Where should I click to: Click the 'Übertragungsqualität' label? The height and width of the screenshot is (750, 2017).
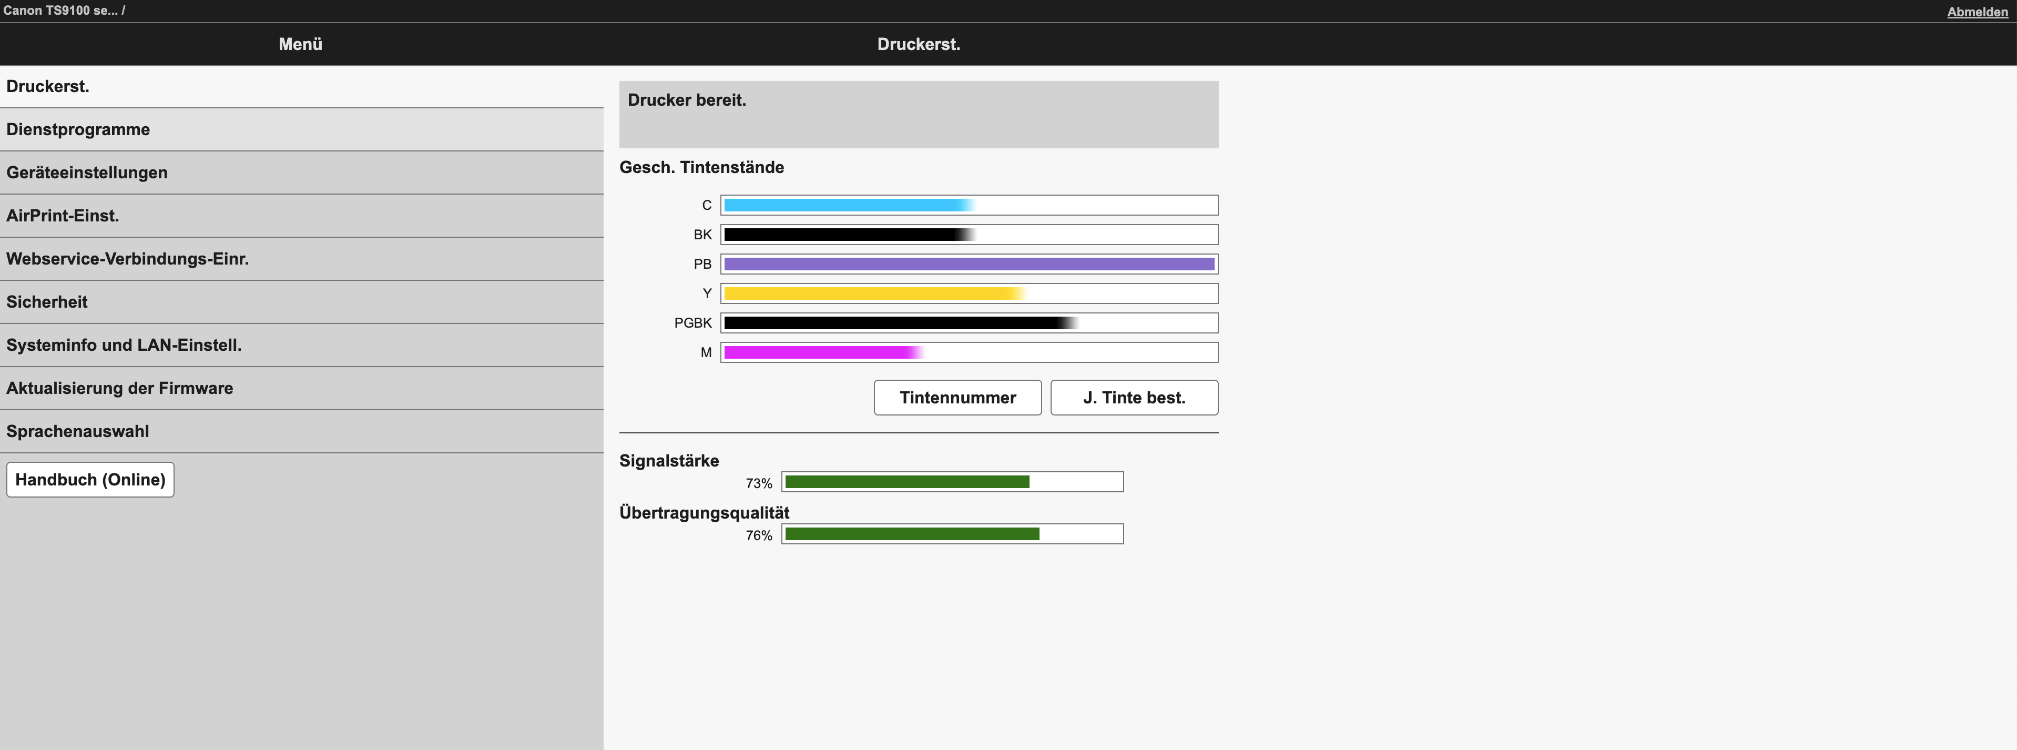pyautogui.click(x=704, y=513)
